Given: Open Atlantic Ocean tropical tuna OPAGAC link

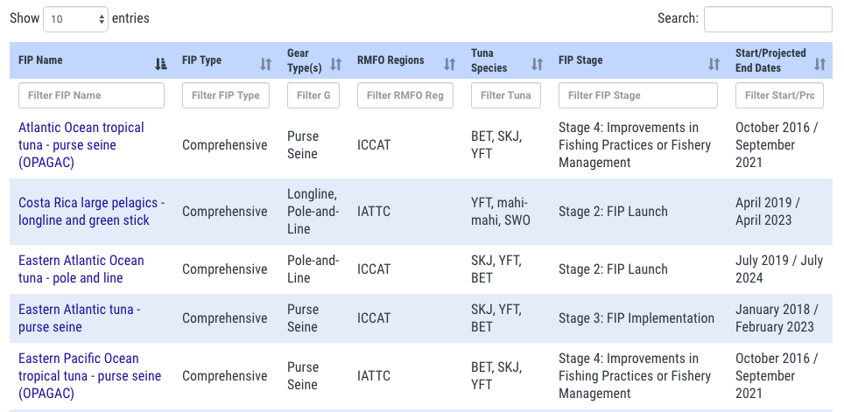Looking at the screenshot, I should pos(81,145).
